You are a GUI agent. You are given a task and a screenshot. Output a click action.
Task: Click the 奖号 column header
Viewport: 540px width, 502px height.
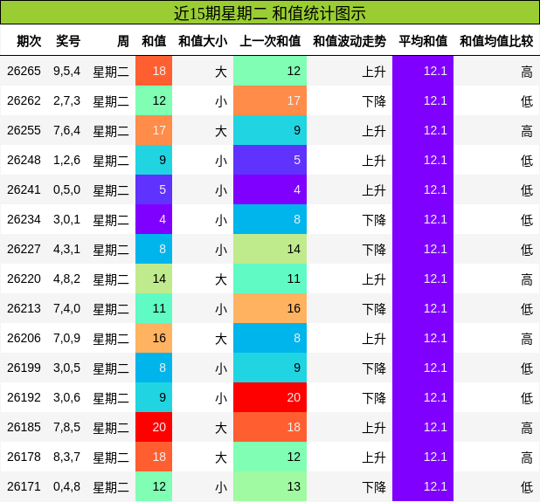[68, 41]
